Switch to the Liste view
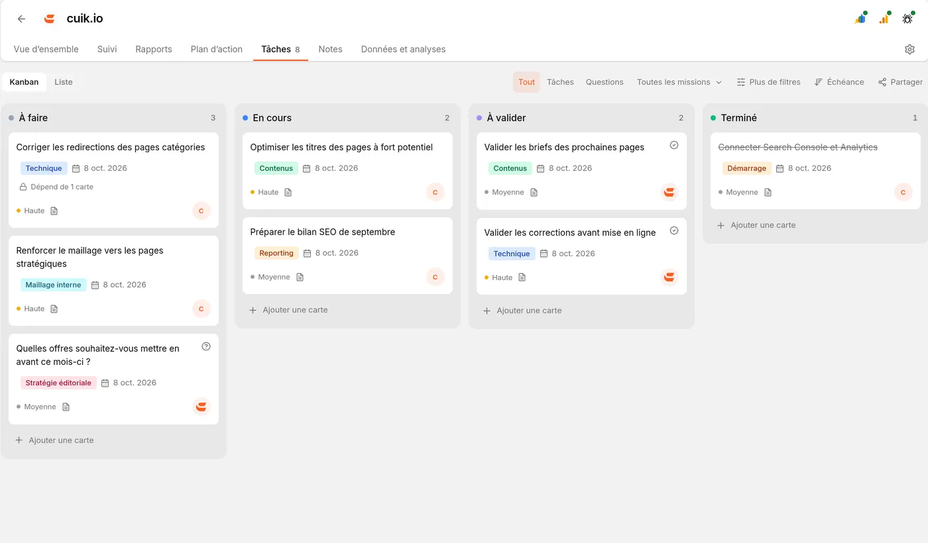The image size is (928, 543). 64,82
